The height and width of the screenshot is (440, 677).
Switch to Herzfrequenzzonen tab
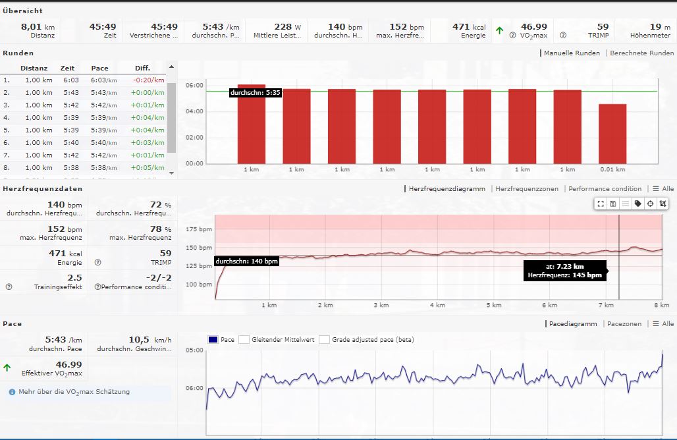pyautogui.click(x=526, y=189)
